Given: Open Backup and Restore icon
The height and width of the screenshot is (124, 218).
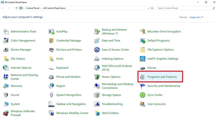Looking at the screenshot, I should [x=97, y=32].
